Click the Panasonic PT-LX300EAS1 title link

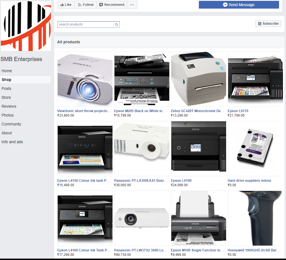[x=140, y=181]
